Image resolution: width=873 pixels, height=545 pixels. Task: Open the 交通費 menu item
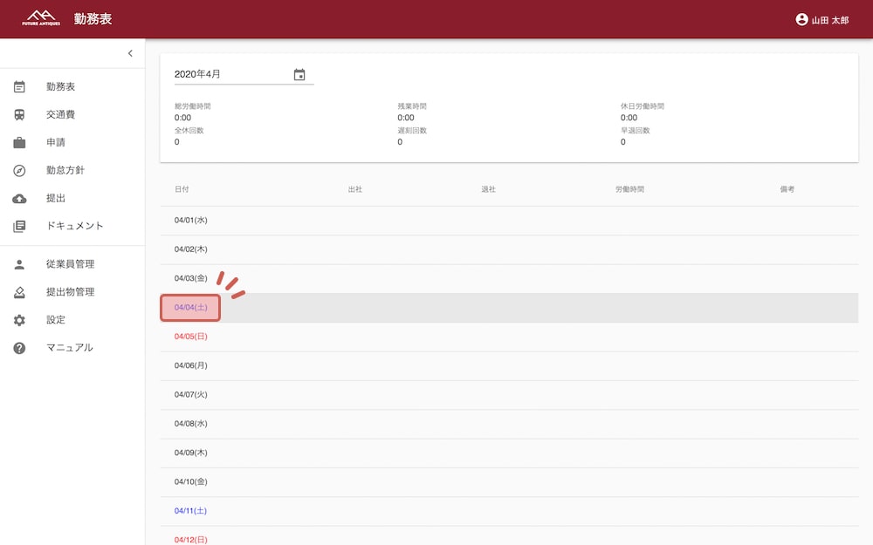[61, 115]
